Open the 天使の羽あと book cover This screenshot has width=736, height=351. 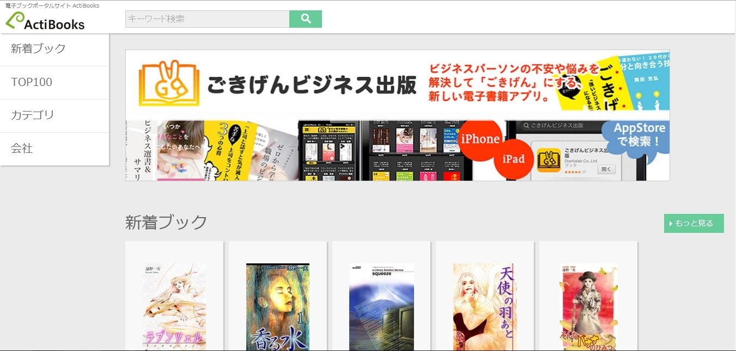484,307
